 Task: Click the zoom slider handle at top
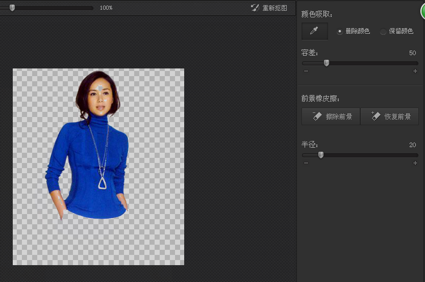(x=12, y=8)
